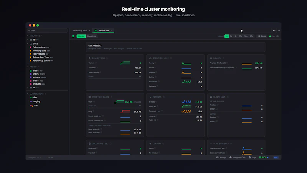
Task: Close the Monitor: dev tab
Action: click(x=111, y=30)
